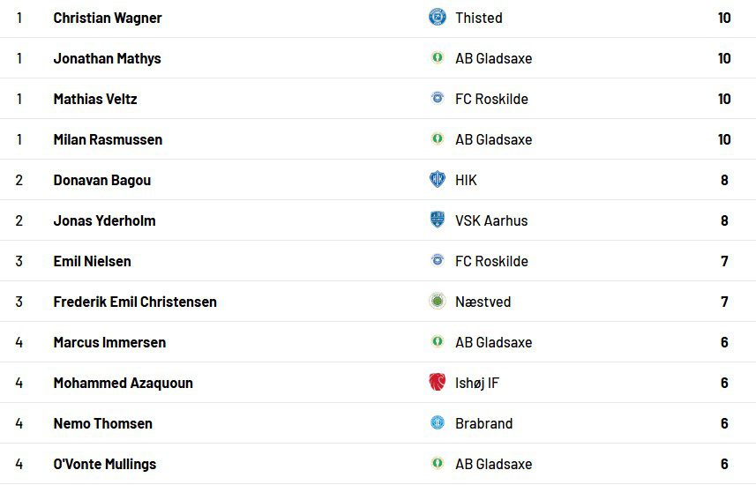Click the red Ishøj IF crest icon
This screenshot has height=485, width=756.
click(x=438, y=383)
